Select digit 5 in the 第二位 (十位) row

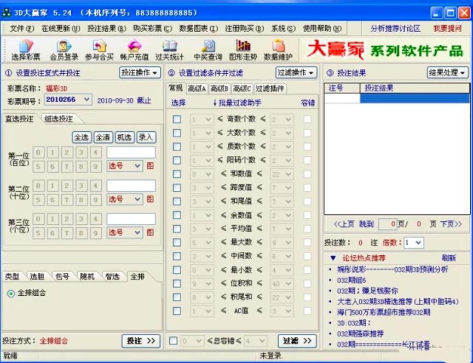pyautogui.click(x=38, y=200)
